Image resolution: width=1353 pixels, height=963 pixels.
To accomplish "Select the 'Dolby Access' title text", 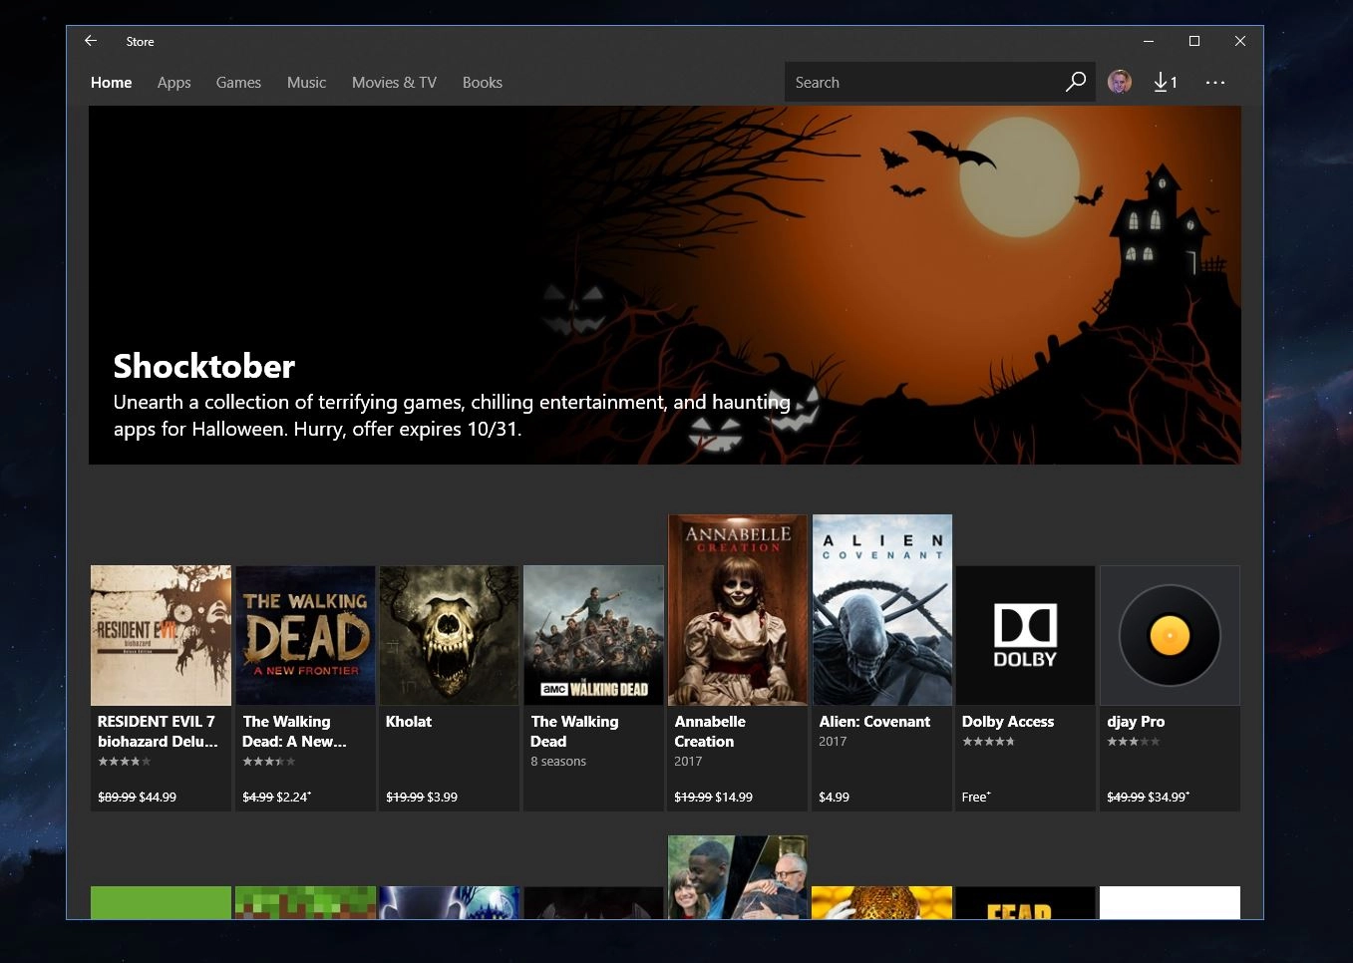I will point(1008,721).
